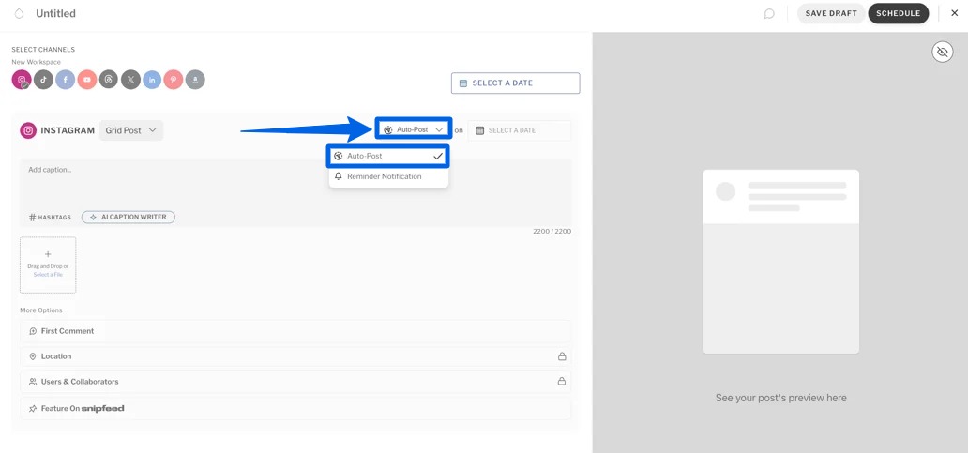
Task: Click the calendar icon in the top date picker
Action: [x=463, y=83]
